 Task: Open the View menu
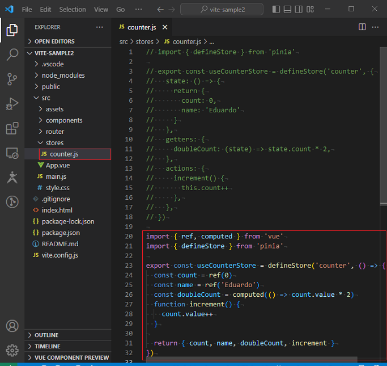[x=101, y=10]
